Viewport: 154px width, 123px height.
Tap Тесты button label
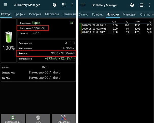(38, 122)
